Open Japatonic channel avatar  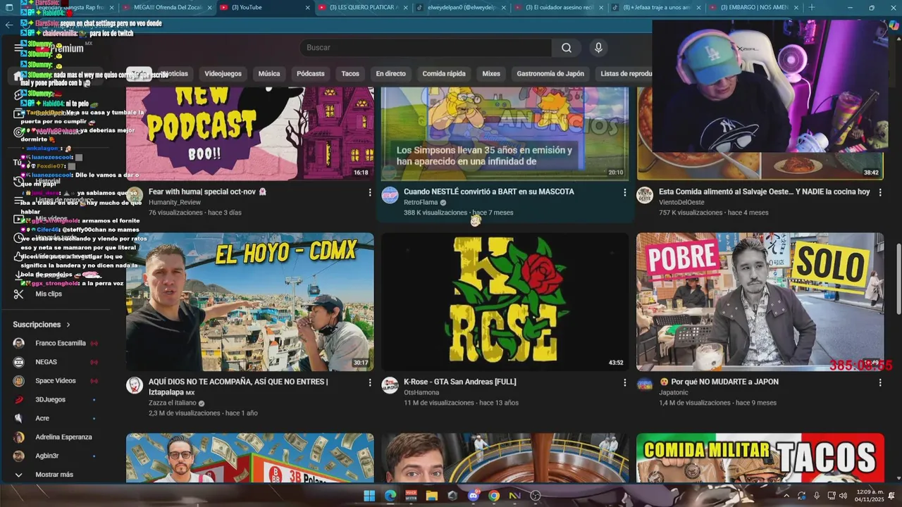645,385
